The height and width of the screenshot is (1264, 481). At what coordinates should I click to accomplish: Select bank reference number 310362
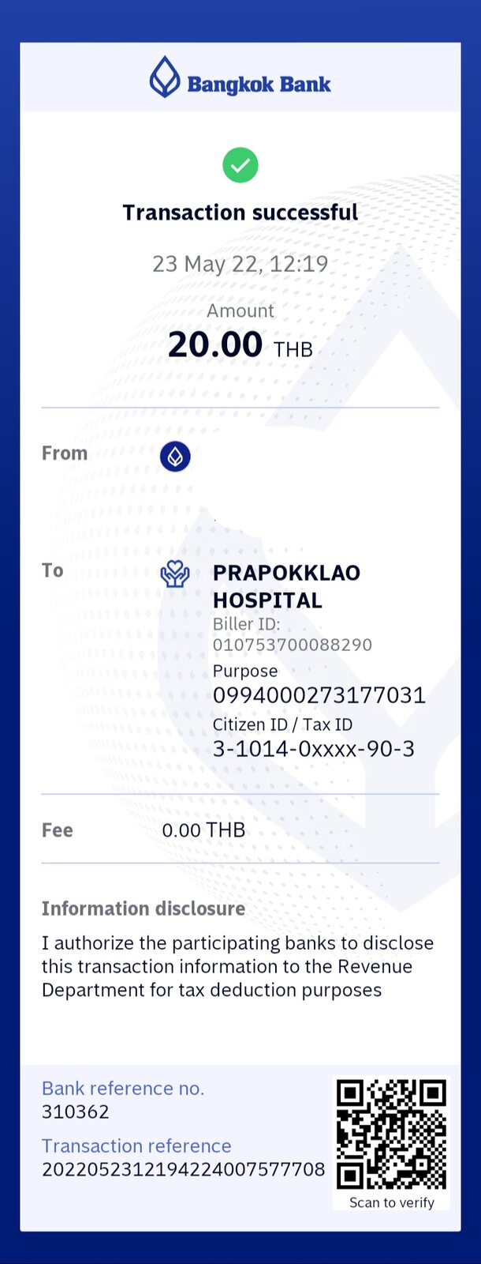tap(76, 1112)
